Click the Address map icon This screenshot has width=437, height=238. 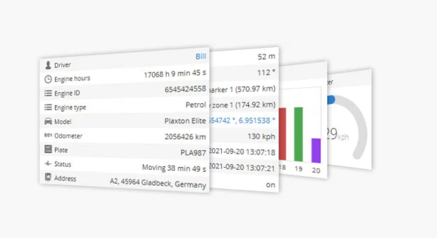point(48,177)
